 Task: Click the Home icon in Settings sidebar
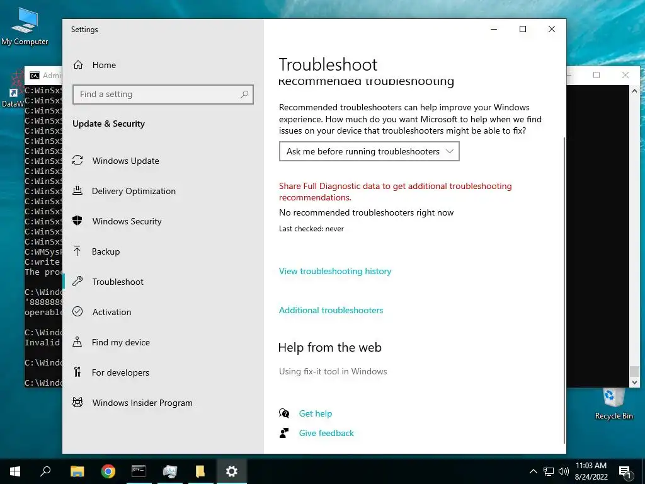(78, 65)
